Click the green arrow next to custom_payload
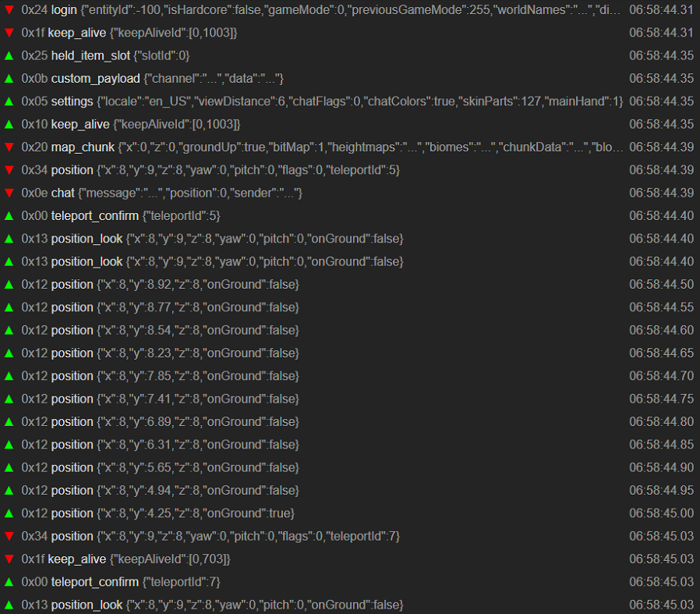This screenshot has width=700, height=614. pos(9,78)
